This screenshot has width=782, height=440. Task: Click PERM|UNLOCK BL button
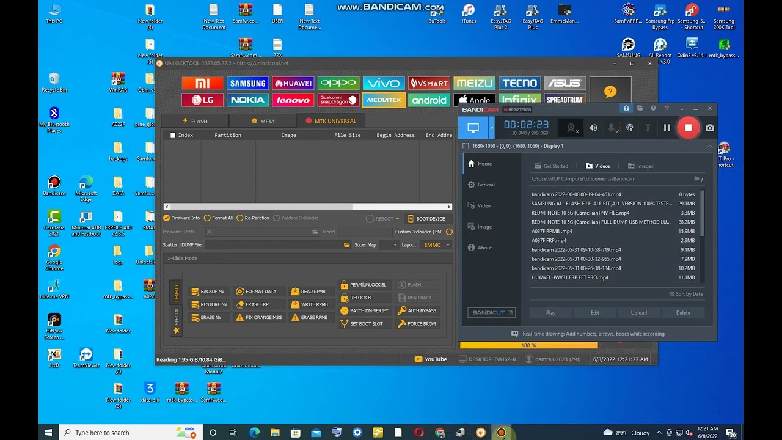tap(364, 285)
